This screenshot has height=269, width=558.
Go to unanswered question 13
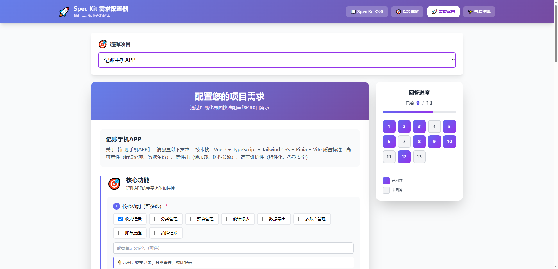point(419,157)
